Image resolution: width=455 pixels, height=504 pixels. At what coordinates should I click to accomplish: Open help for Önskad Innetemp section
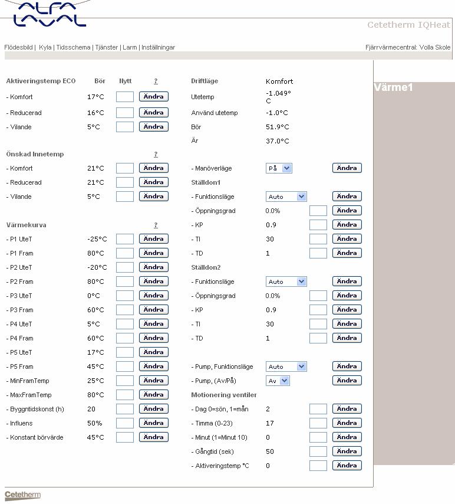pos(156,154)
